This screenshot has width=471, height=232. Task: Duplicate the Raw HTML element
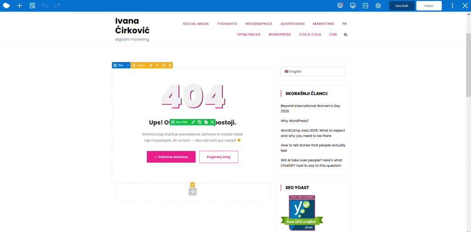206,122
